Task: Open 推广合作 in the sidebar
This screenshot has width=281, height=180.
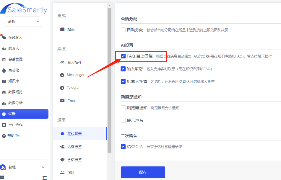Action: (24, 125)
